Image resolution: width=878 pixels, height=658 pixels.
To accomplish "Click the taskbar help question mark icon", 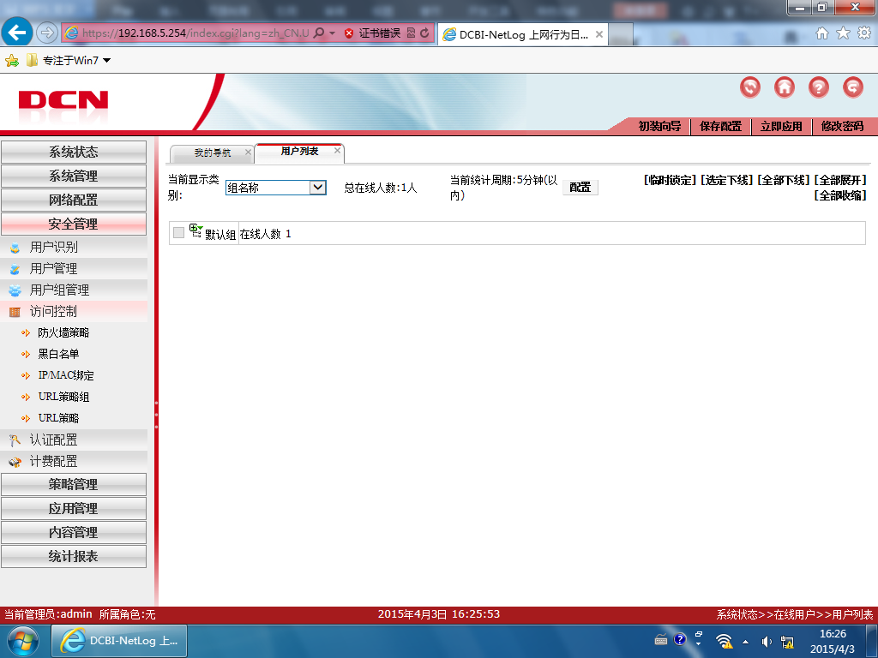I will click(680, 639).
